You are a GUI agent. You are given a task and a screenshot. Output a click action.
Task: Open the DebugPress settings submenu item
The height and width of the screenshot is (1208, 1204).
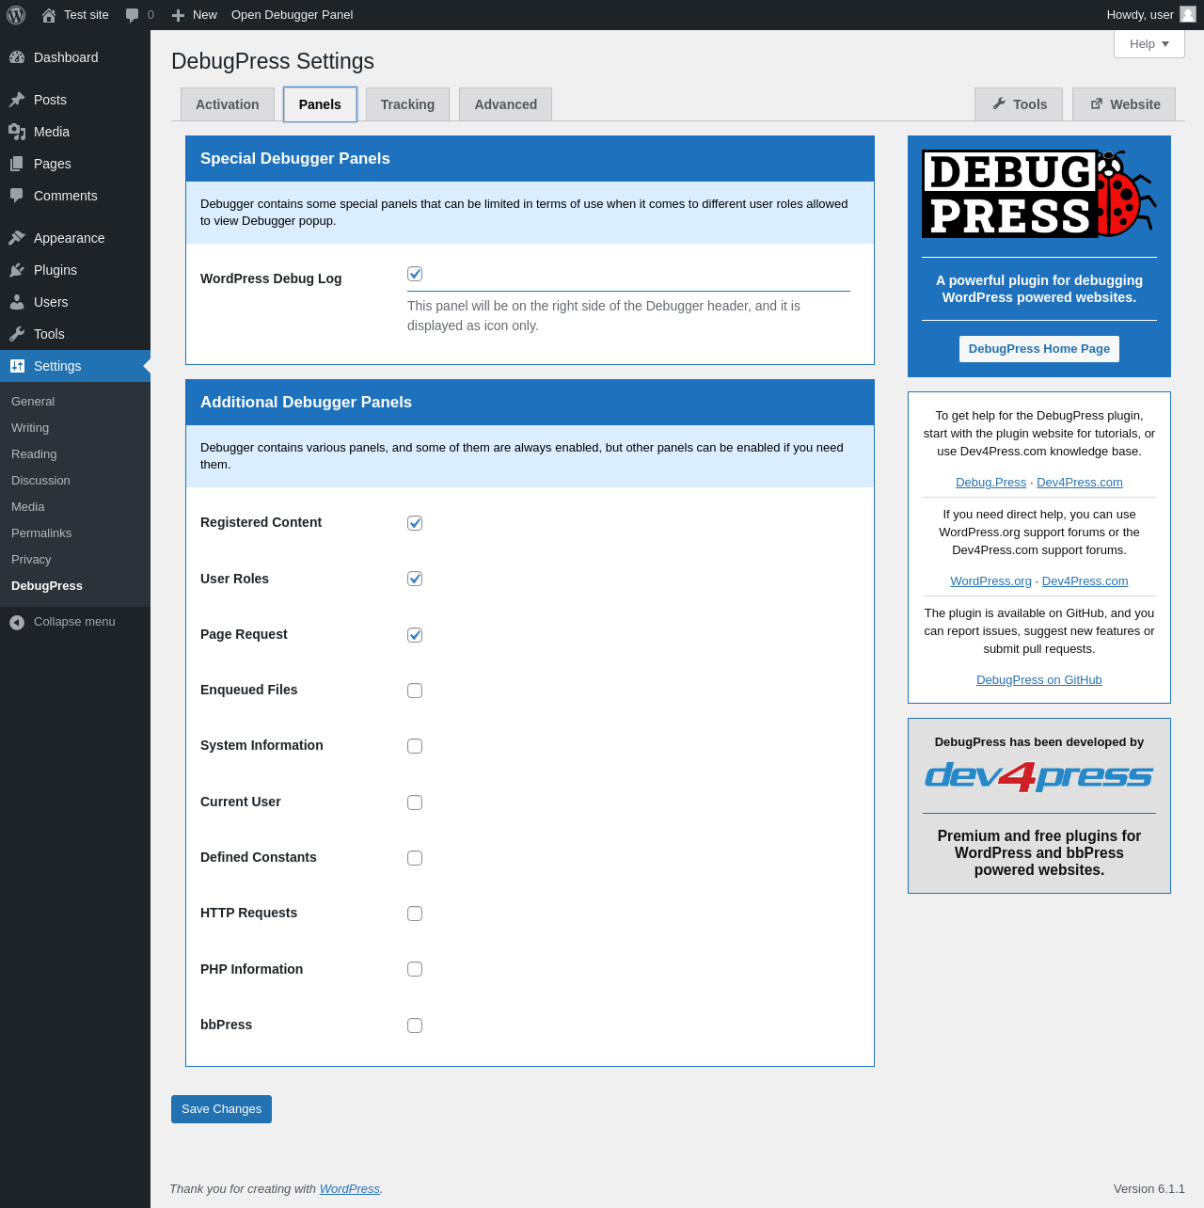point(75,585)
